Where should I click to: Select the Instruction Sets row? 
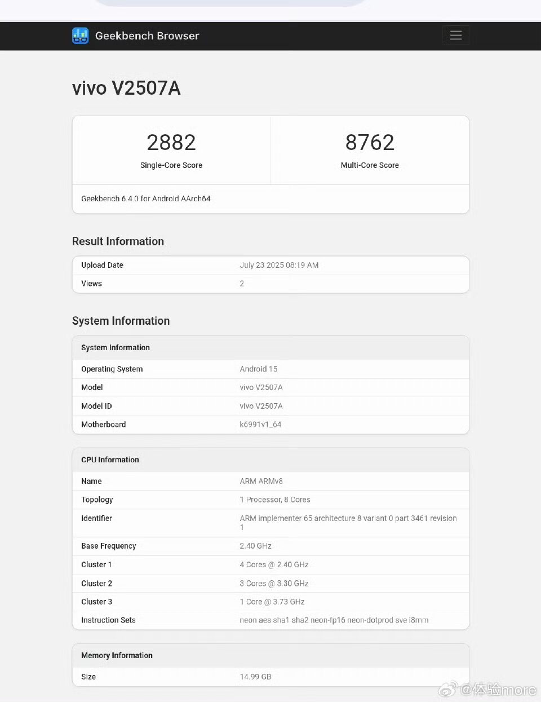pyautogui.click(x=270, y=620)
